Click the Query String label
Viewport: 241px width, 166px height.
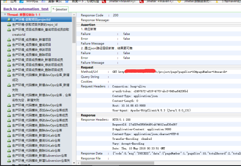90,77
